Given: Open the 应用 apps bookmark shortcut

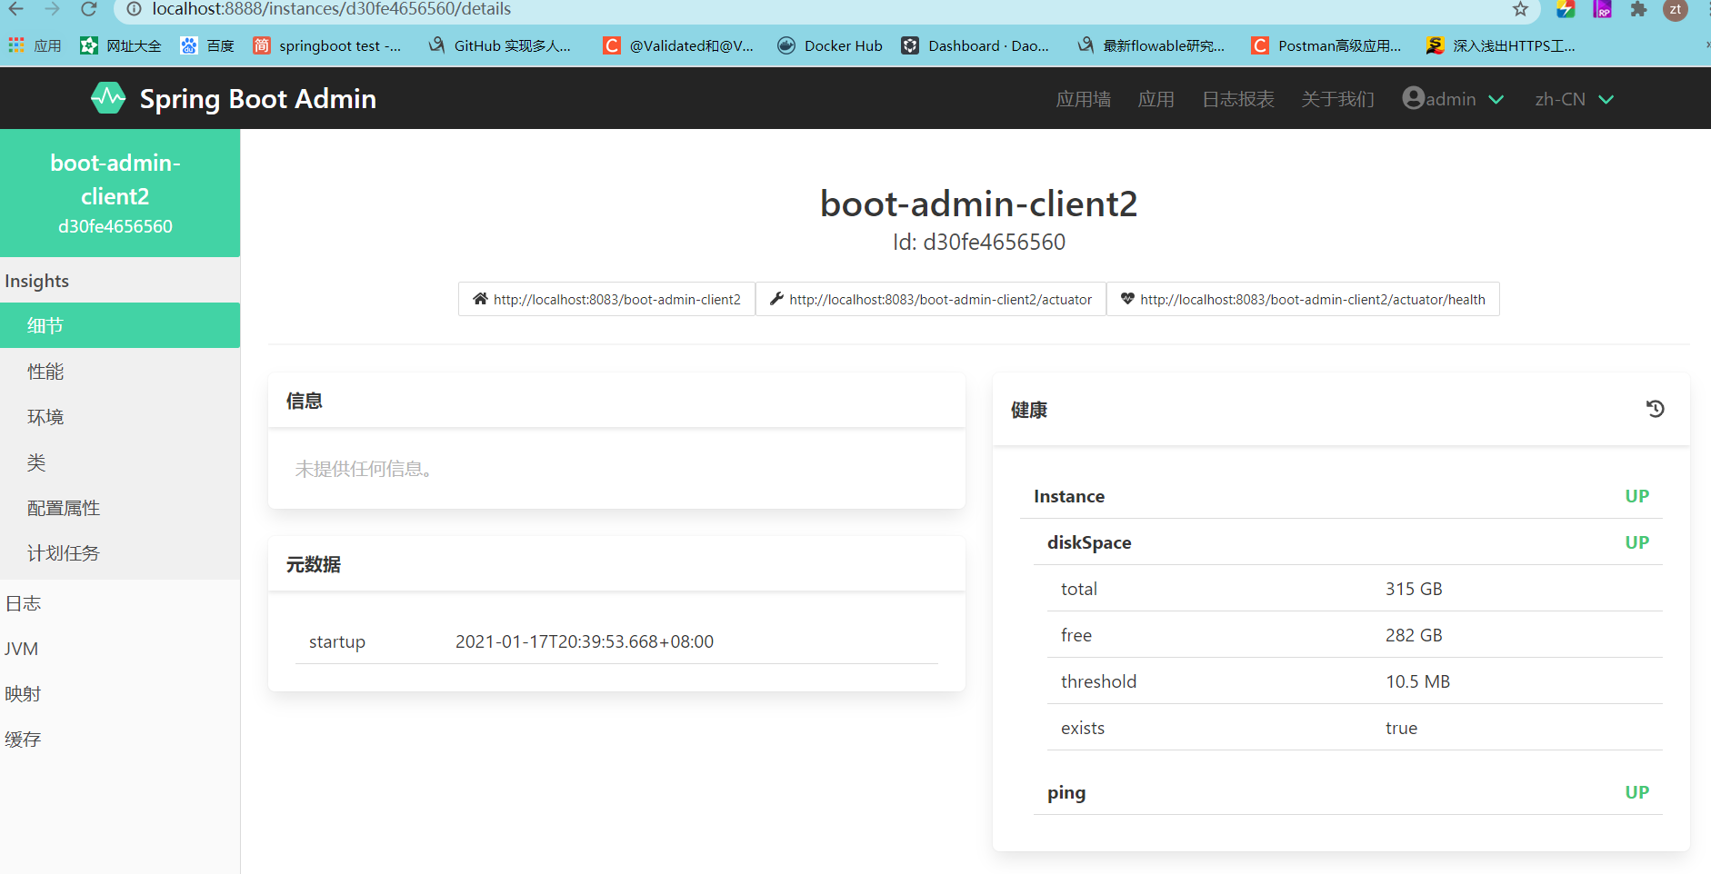Looking at the screenshot, I should tap(35, 45).
